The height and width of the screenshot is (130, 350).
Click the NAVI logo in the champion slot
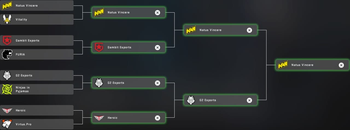pyautogui.click(x=282, y=65)
